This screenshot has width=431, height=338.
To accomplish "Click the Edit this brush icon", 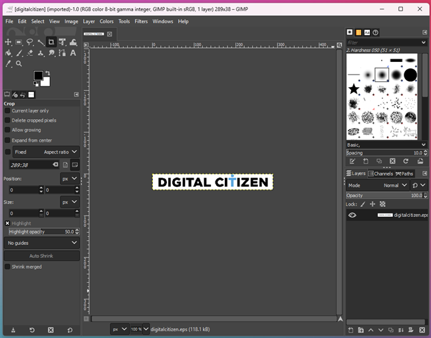I will tap(352, 161).
